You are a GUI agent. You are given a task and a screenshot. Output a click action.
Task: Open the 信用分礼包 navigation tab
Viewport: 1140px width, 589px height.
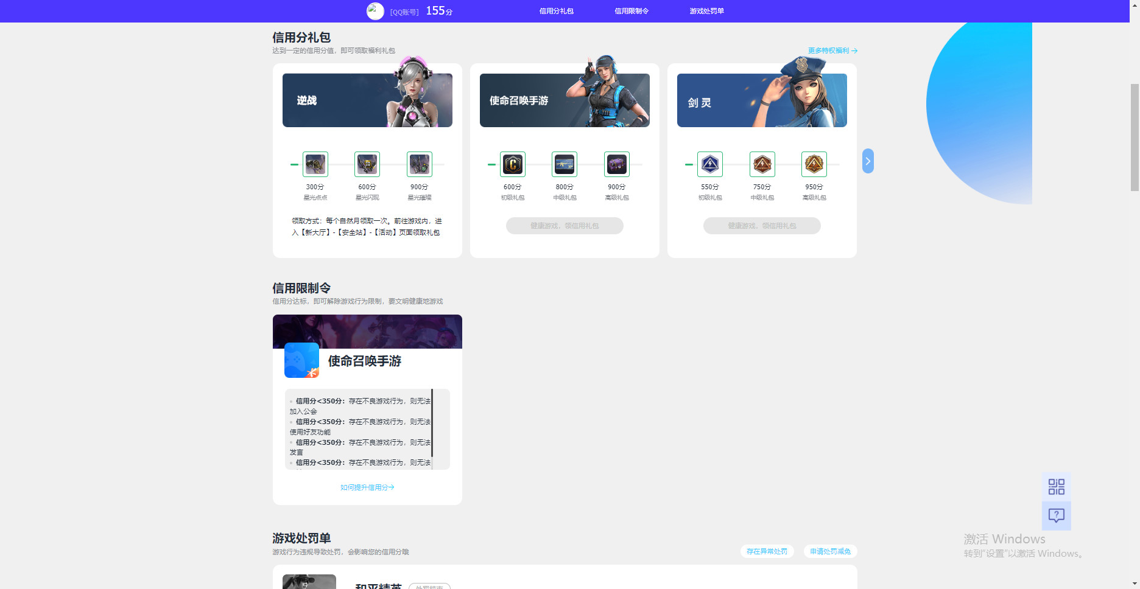[x=556, y=11]
